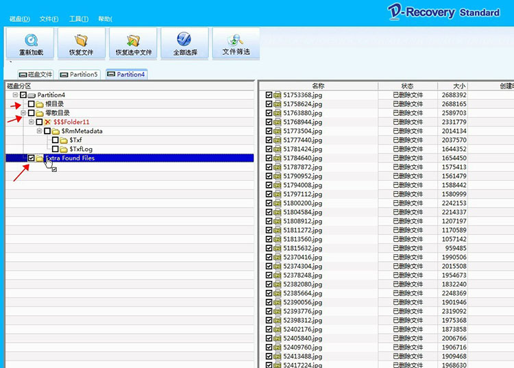Collapse the $RmMetadata folder node
Viewport: 514px width, 368px height.
tap(39, 131)
